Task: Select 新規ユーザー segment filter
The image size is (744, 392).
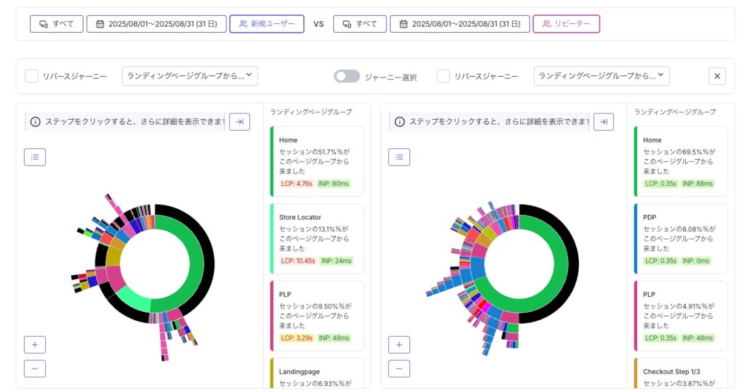Action: pos(267,24)
